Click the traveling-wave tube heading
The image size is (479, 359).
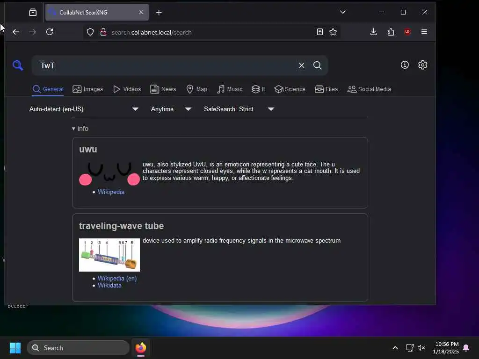[121, 226]
